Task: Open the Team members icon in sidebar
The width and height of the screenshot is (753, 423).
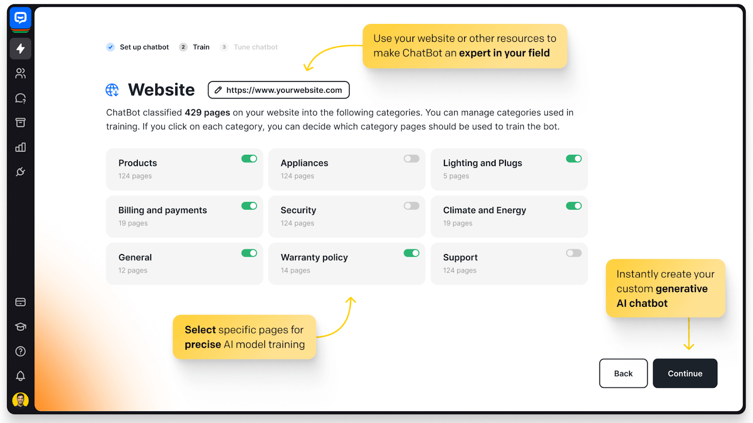Action: tap(20, 73)
